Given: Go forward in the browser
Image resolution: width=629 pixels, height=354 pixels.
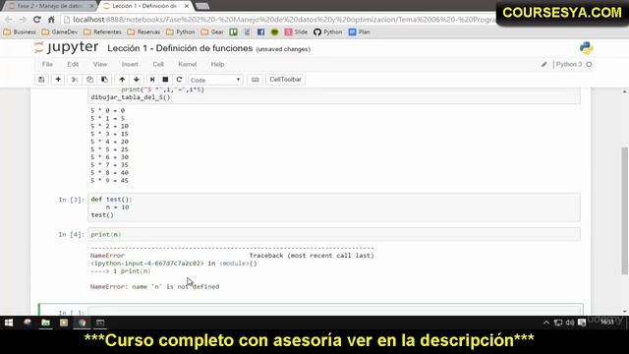Looking at the screenshot, I should tap(23, 20).
